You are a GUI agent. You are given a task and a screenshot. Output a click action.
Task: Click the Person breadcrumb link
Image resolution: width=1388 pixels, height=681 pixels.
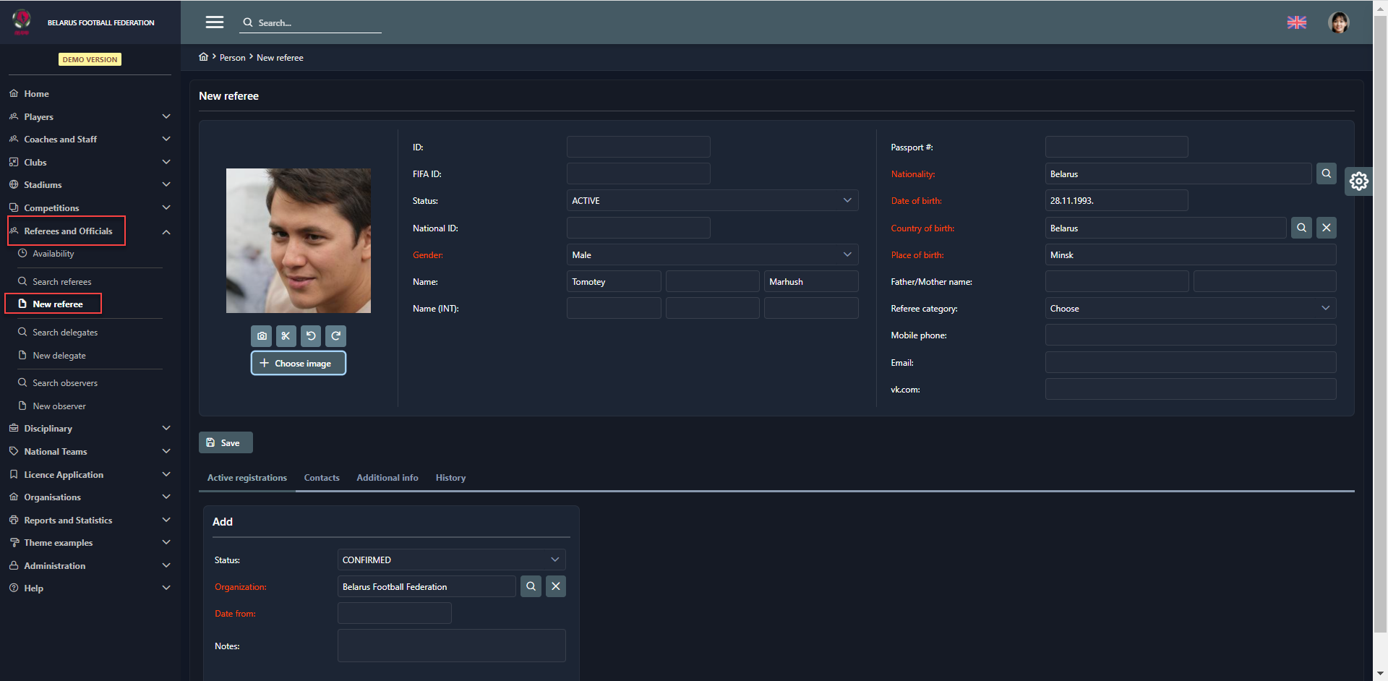point(232,58)
